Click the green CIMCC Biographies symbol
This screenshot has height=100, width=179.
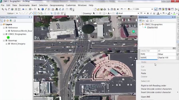click(x=8, y=37)
